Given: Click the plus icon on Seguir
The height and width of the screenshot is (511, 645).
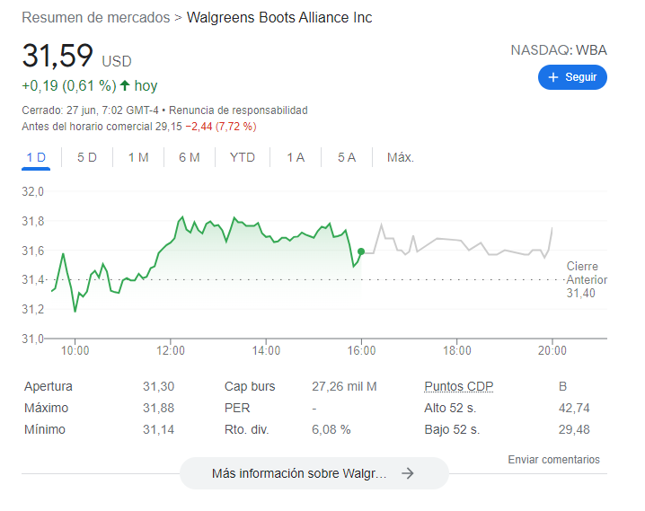Looking at the screenshot, I should pyautogui.click(x=553, y=77).
